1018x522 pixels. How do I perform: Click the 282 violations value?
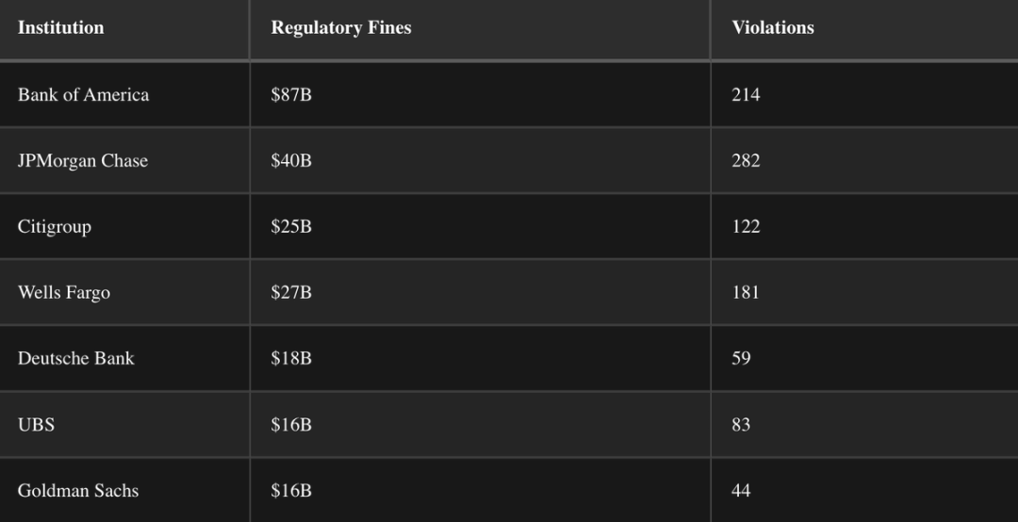[x=746, y=160]
